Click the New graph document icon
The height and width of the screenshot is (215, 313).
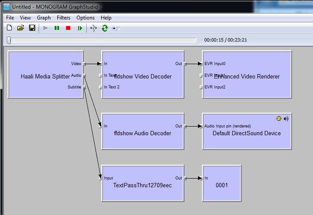9,28
